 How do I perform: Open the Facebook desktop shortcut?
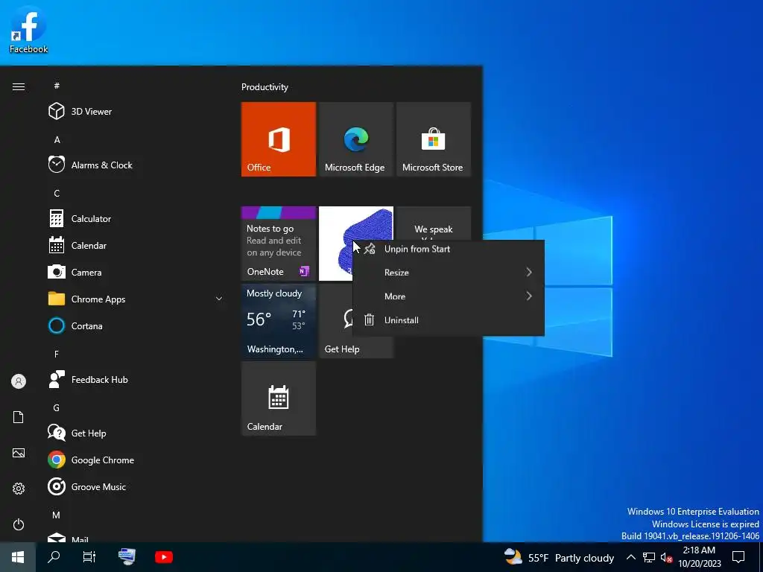click(28, 29)
